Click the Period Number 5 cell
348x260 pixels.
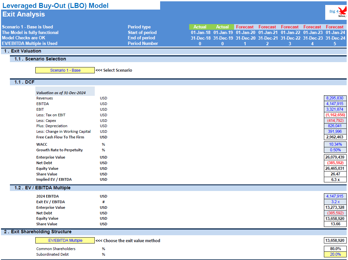point(335,44)
